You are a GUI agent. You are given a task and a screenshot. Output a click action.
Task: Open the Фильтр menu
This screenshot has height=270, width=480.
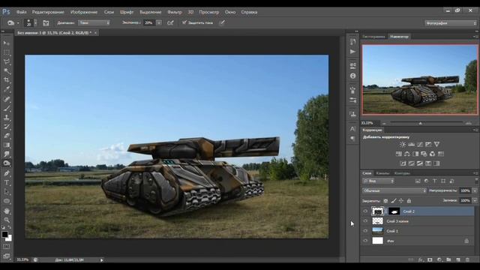175,12
